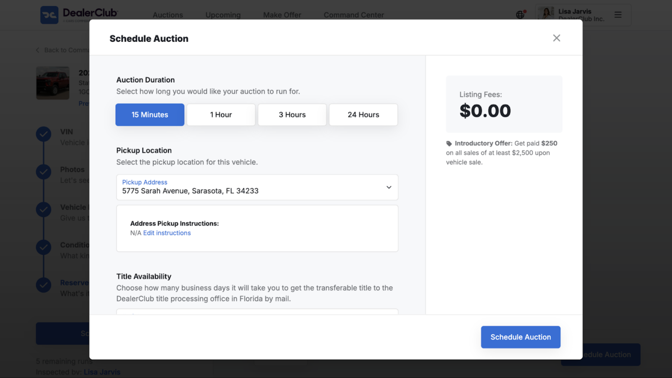Click the Pickup Address chevron arrow
Image resolution: width=672 pixels, height=378 pixels.
[389, 187]
